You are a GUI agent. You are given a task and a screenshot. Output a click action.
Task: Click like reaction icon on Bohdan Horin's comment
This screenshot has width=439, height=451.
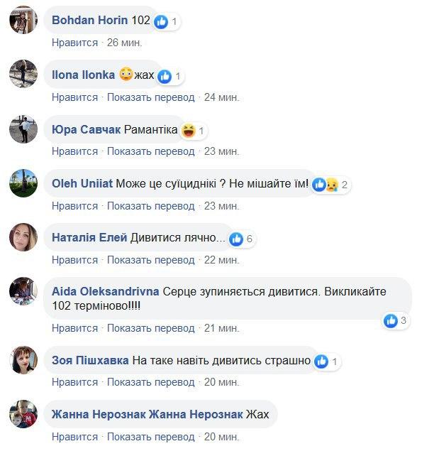162,21
